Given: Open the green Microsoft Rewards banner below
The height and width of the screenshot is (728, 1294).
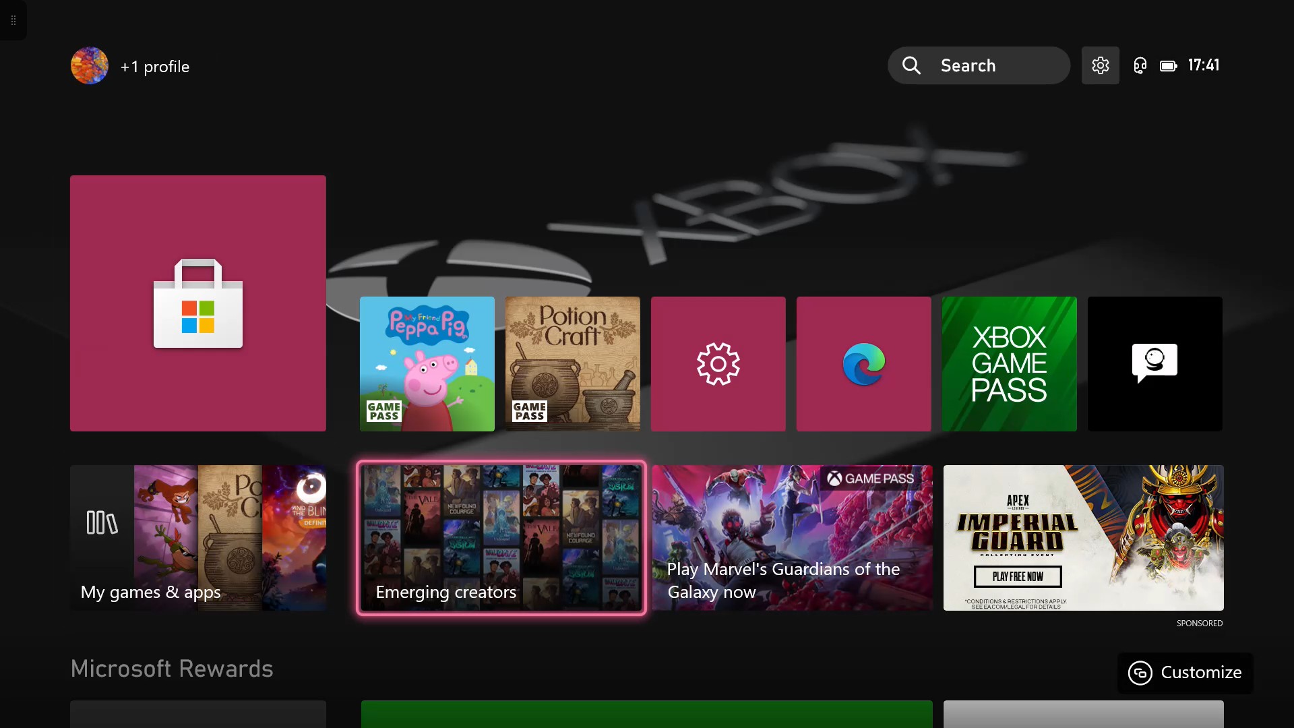Looking at the screenshot, I should pos(647,714).
